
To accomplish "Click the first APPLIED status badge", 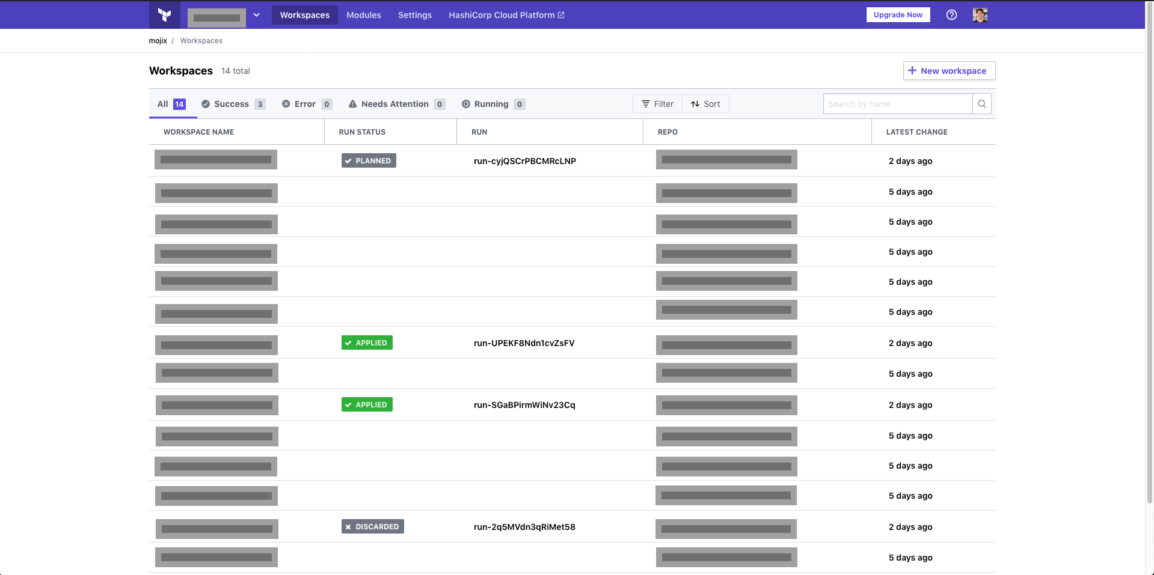I will click(x=367, y=343).
